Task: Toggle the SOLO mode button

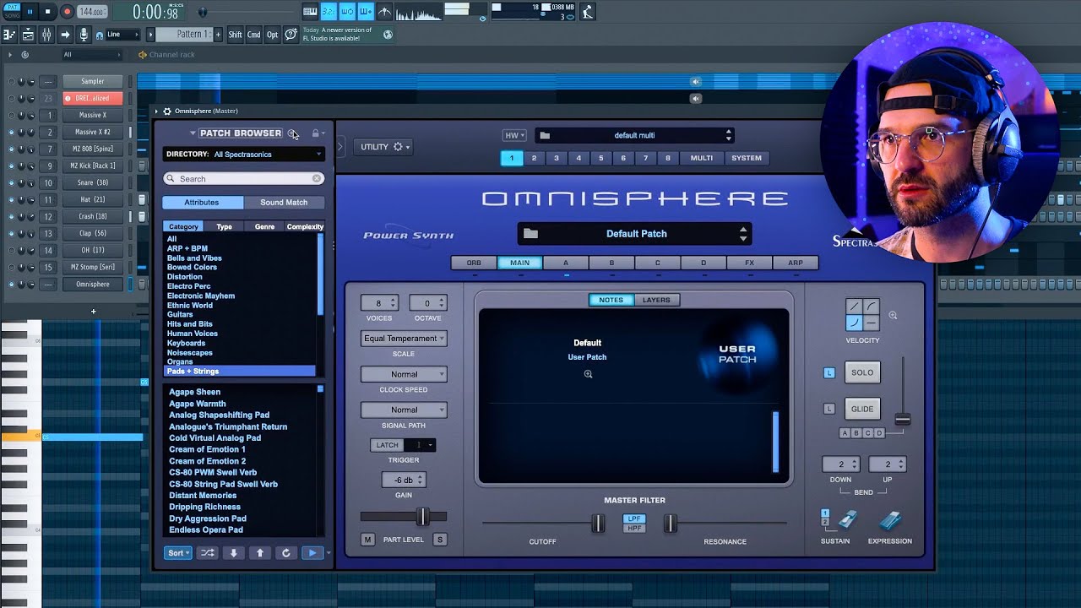Action: click(x=862, y=372)
